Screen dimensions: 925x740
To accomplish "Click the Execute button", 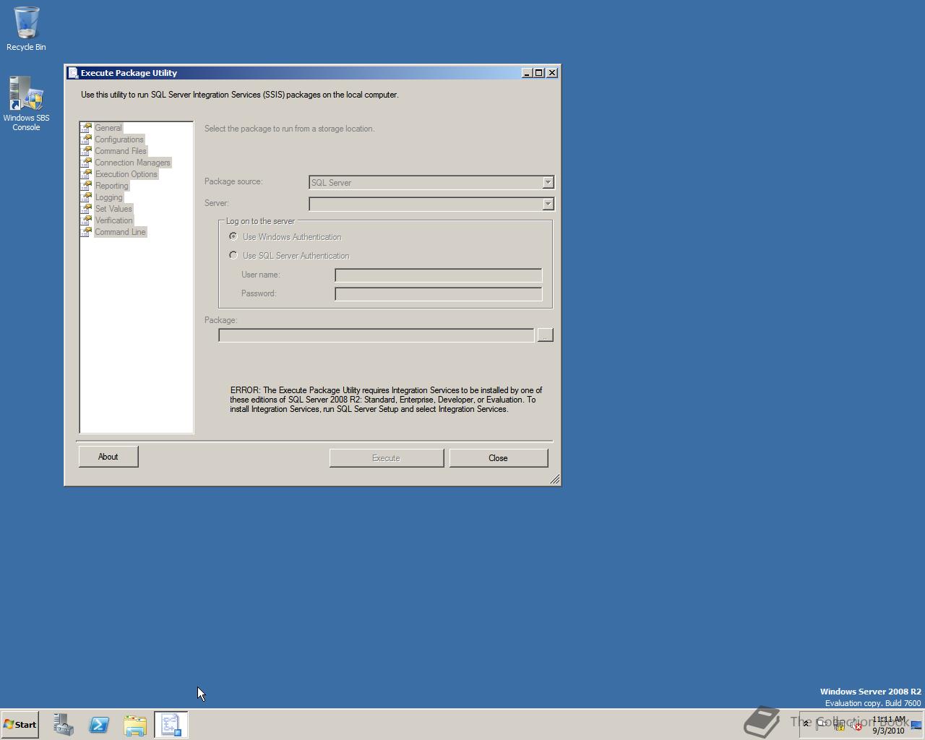I will coord(387,458).
